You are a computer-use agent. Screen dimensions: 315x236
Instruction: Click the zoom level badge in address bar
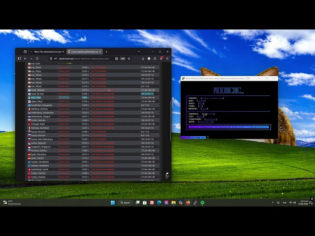tap(123, 59)
